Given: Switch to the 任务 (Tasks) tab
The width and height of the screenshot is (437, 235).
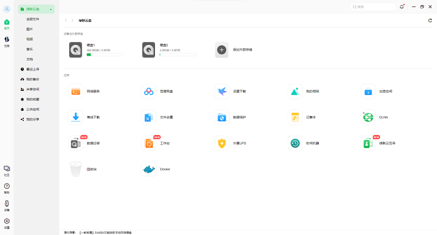Looking at the screenshot, I should tap(7, 41).
